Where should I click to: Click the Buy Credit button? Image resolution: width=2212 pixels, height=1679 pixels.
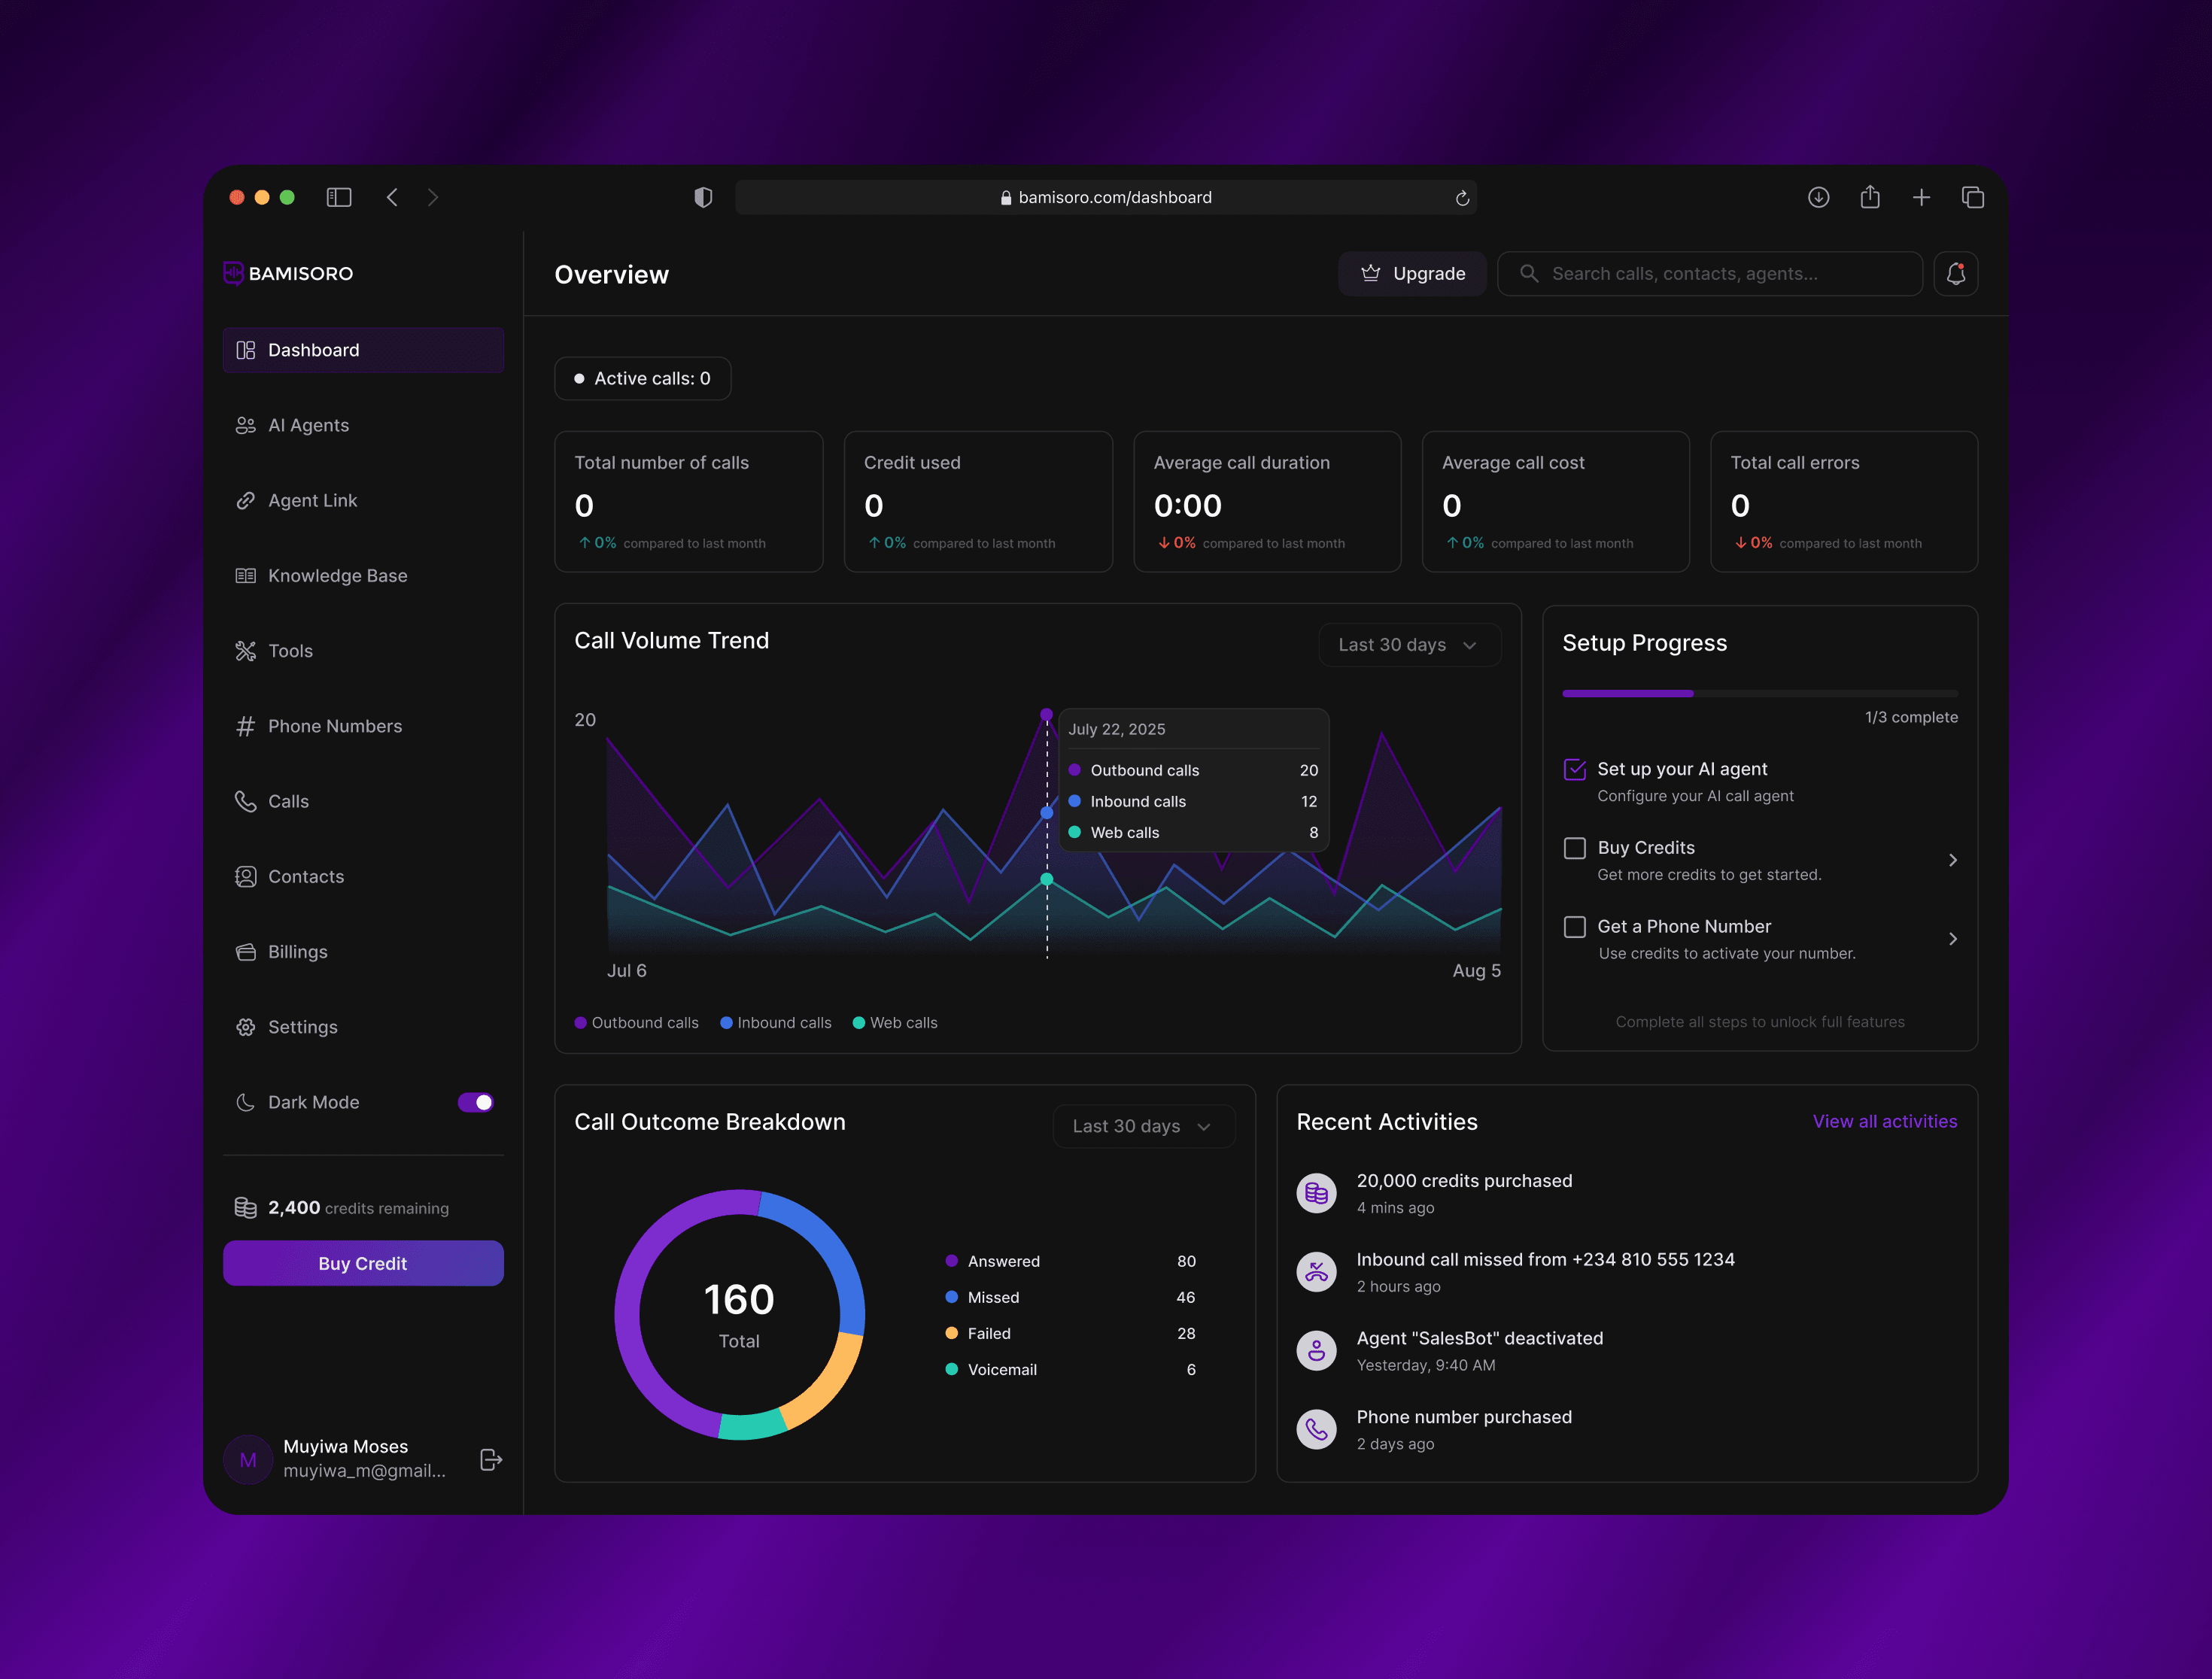coord(363,1263)
